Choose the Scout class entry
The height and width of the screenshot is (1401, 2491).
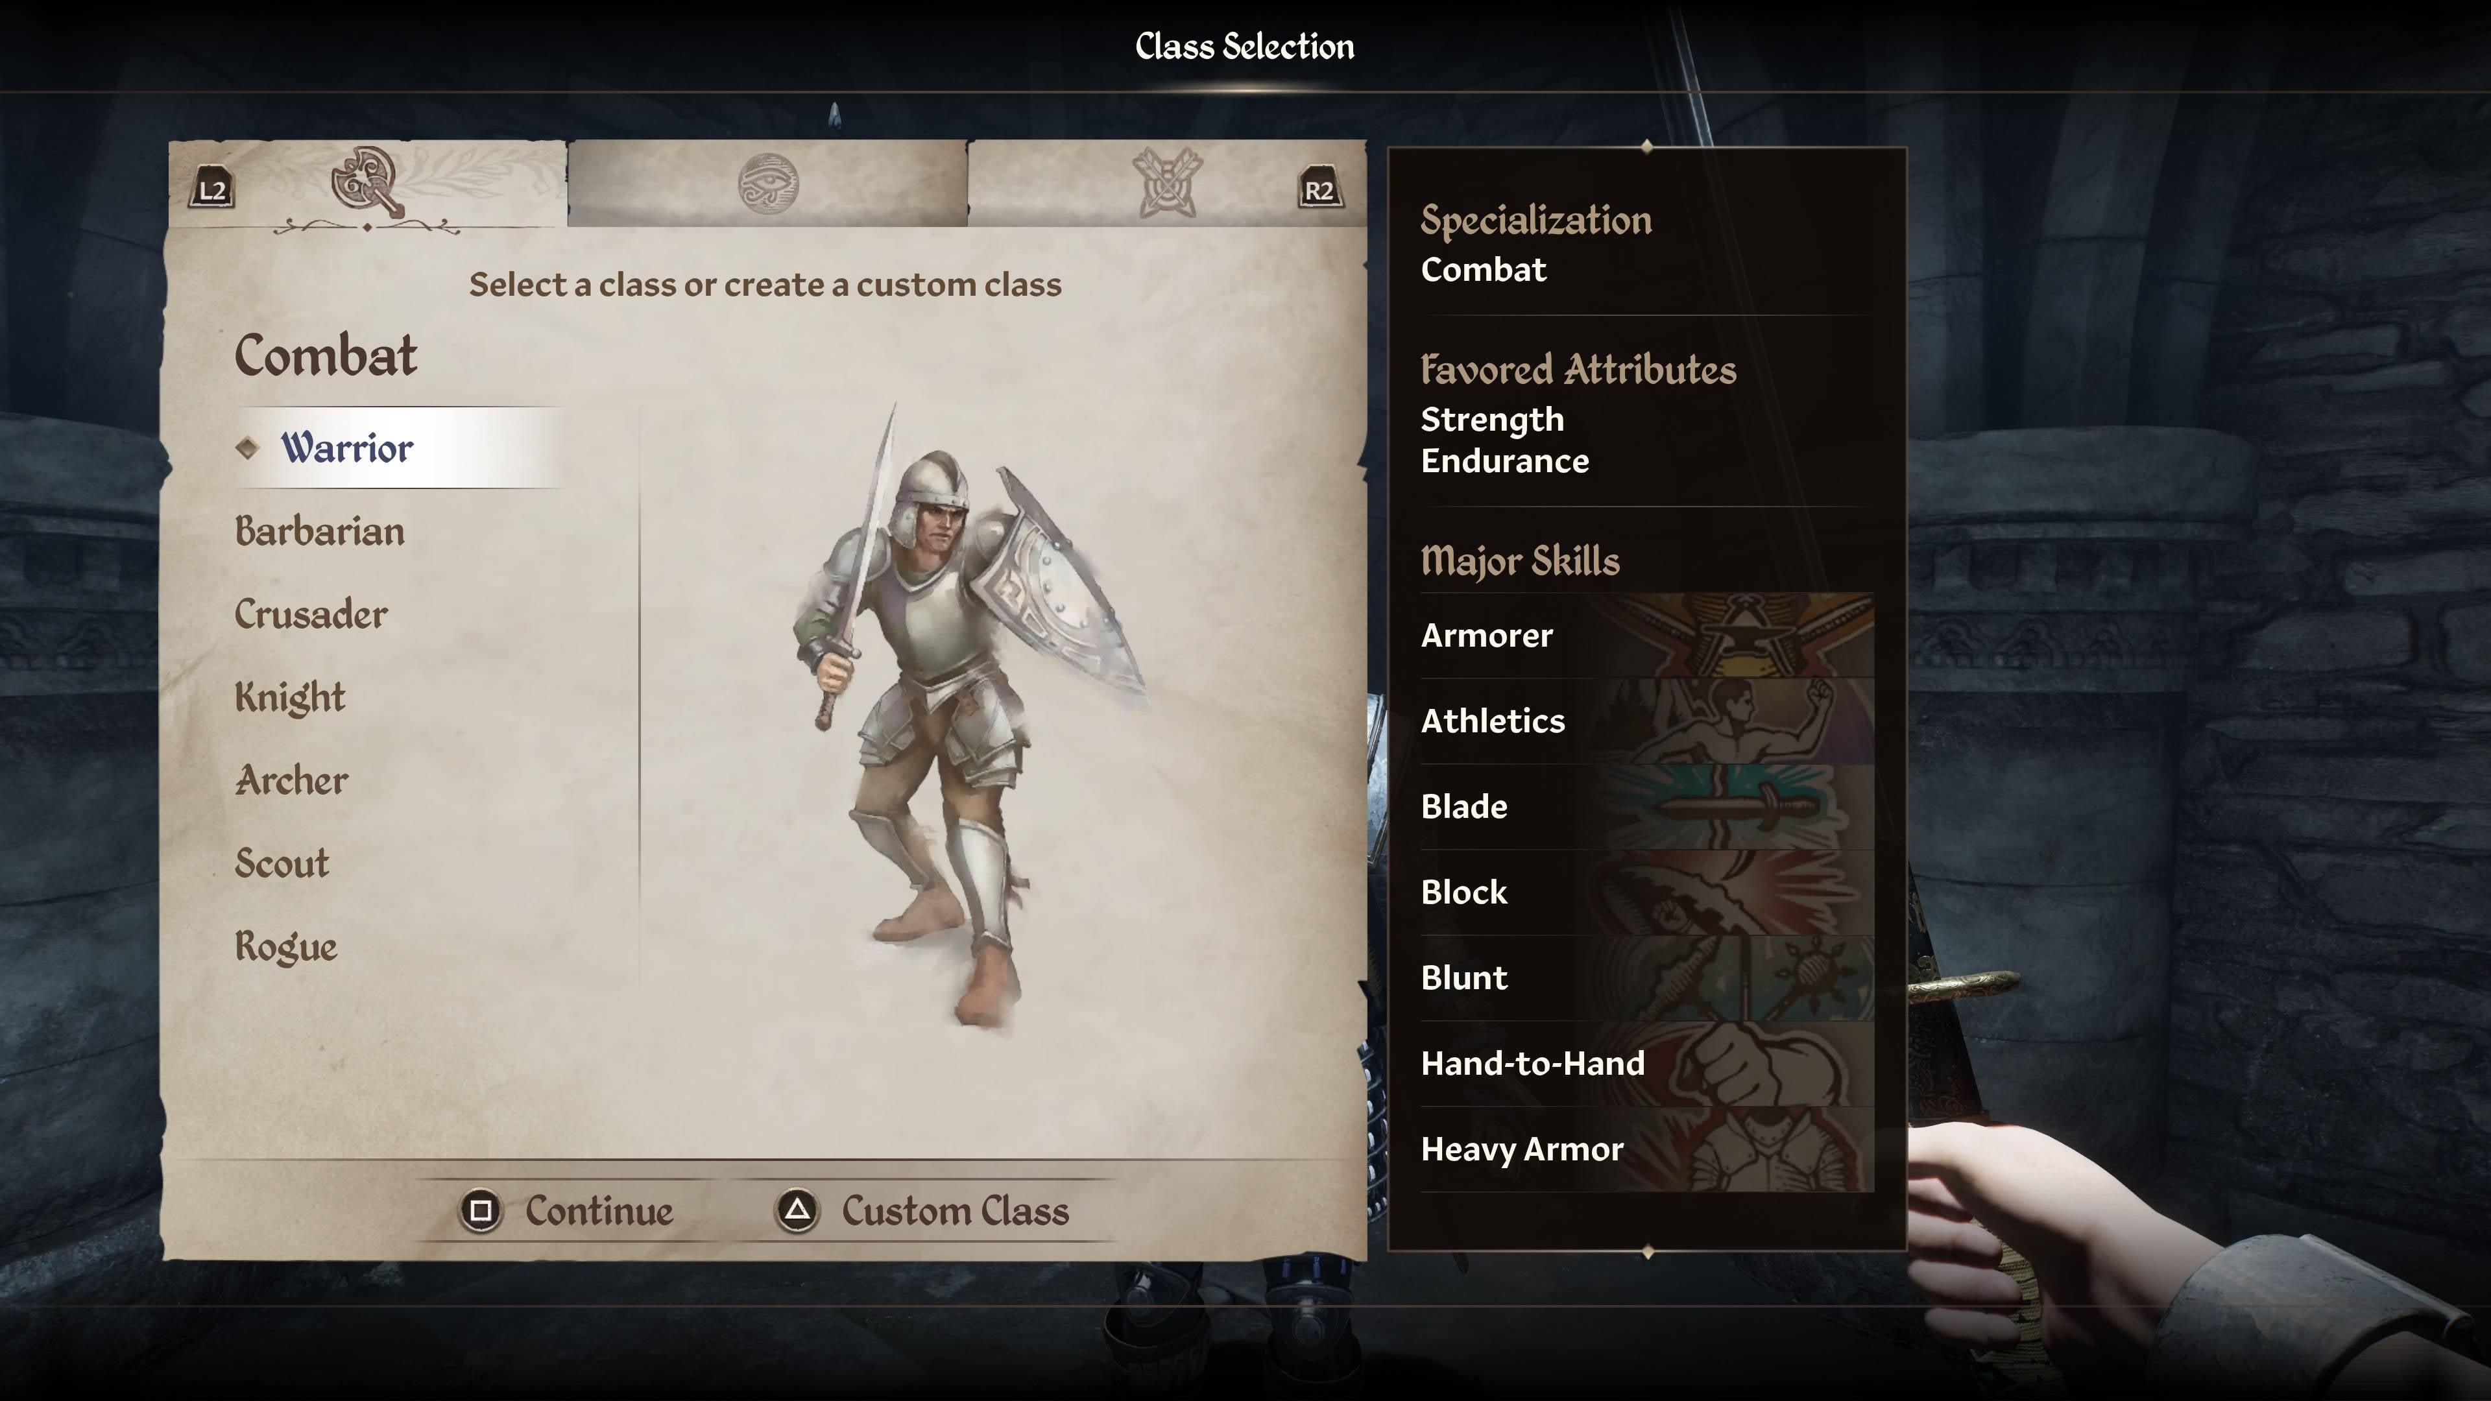[x=282, y=863]
